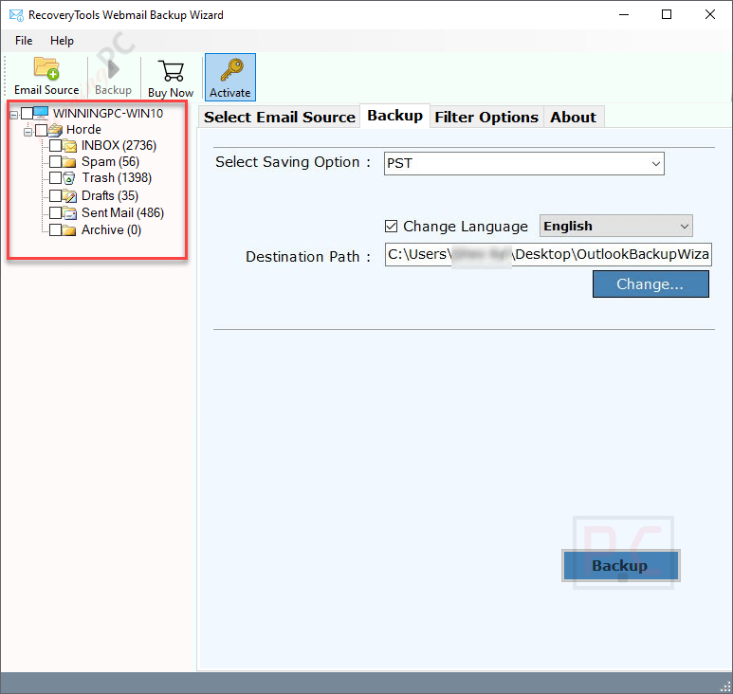Open the About tab
This screenshot has width=733, height=694.
[573, 117]
